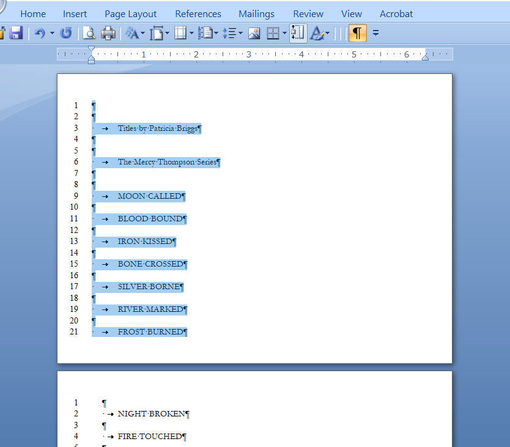Click the 'IRON KISSED' line
This screenshot has width=510, height=447.
point(145,242)
